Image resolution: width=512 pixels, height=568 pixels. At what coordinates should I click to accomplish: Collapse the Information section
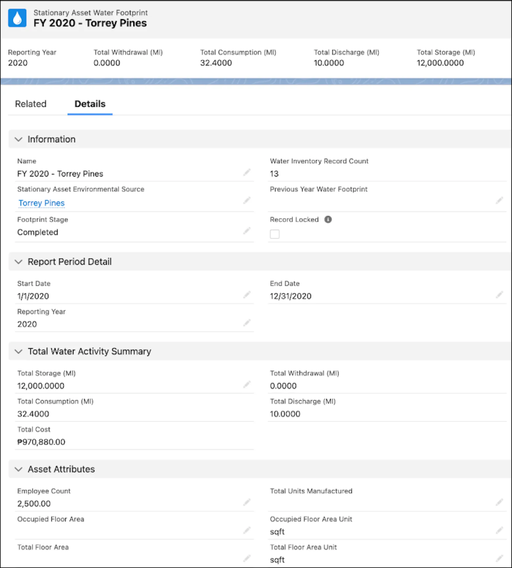(18, 139)
